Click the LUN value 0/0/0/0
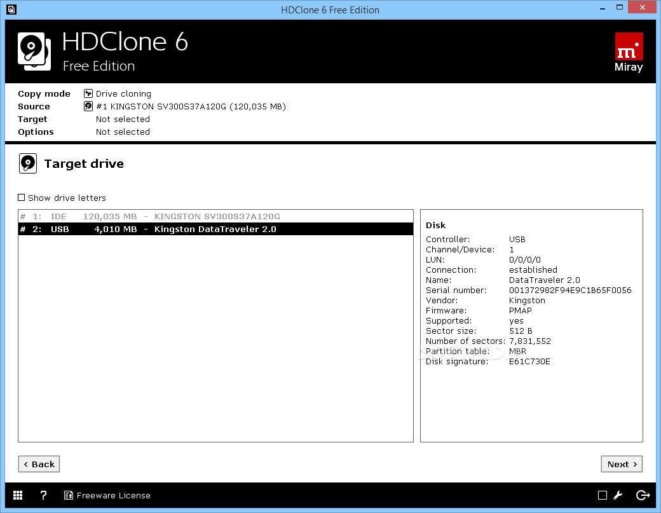The height and width of the screenshot is (513, 661). (x=525, y=259)
